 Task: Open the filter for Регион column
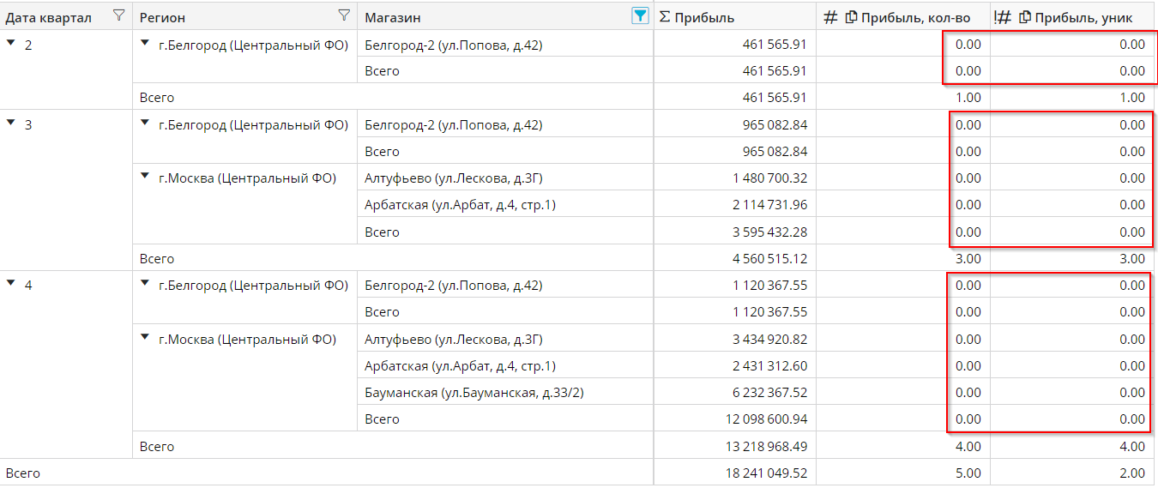point(344,15)
